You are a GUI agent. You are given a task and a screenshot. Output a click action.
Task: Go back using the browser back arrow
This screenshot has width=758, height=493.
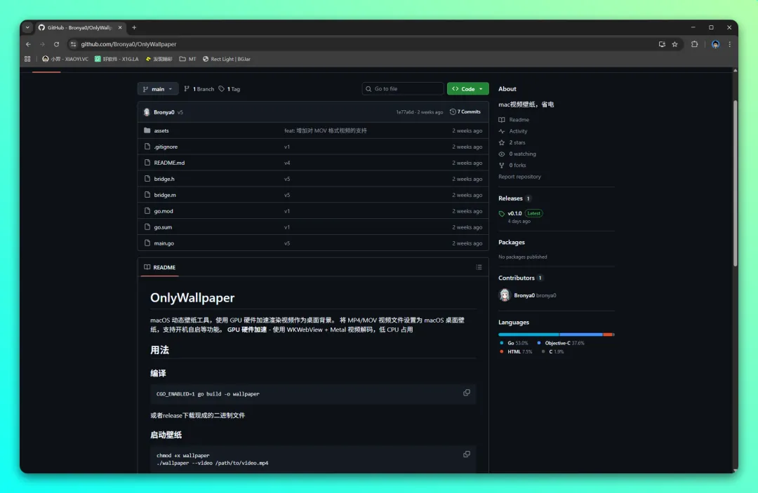pos(29,44)
